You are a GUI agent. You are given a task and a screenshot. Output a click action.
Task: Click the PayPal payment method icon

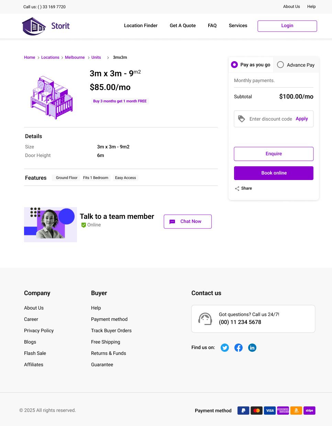(243, 411)
